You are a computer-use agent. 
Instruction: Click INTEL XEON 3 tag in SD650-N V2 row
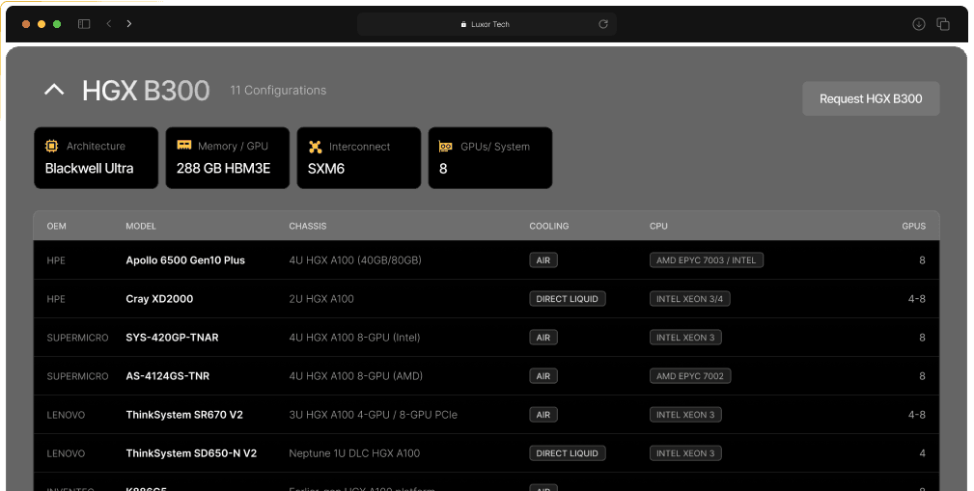685,453
